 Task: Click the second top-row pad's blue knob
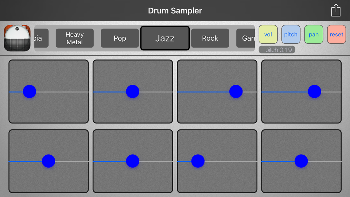(x=133, y=91)
